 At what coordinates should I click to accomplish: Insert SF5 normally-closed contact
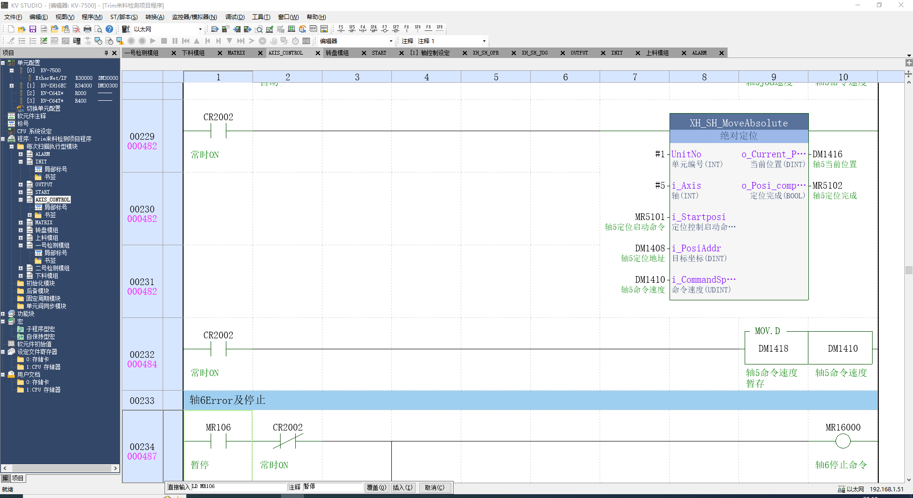(x=352, y=29)
